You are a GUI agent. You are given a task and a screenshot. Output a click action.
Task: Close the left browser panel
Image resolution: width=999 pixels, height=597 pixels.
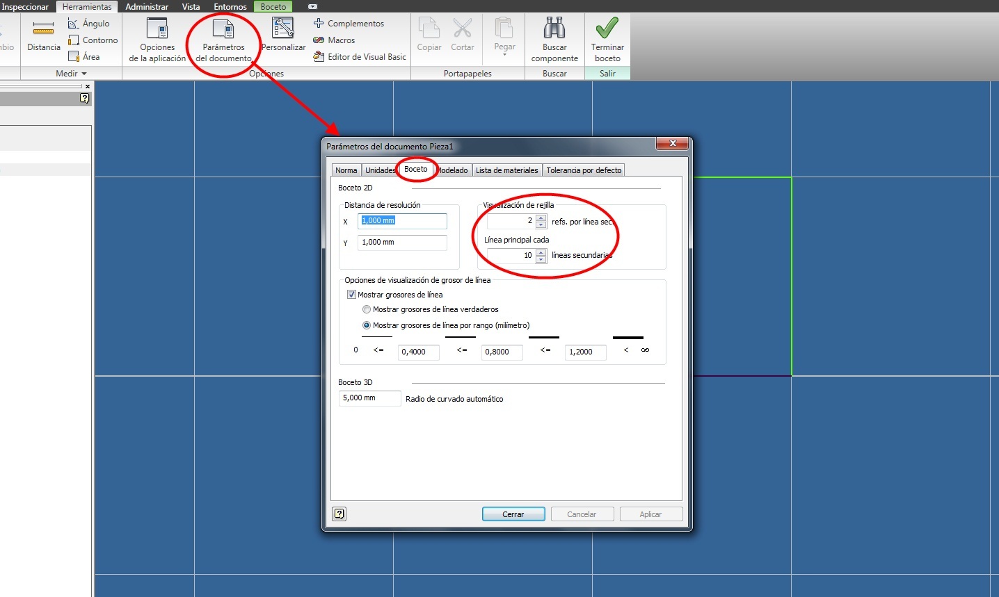pyautogui.click(x=88, y=86)
